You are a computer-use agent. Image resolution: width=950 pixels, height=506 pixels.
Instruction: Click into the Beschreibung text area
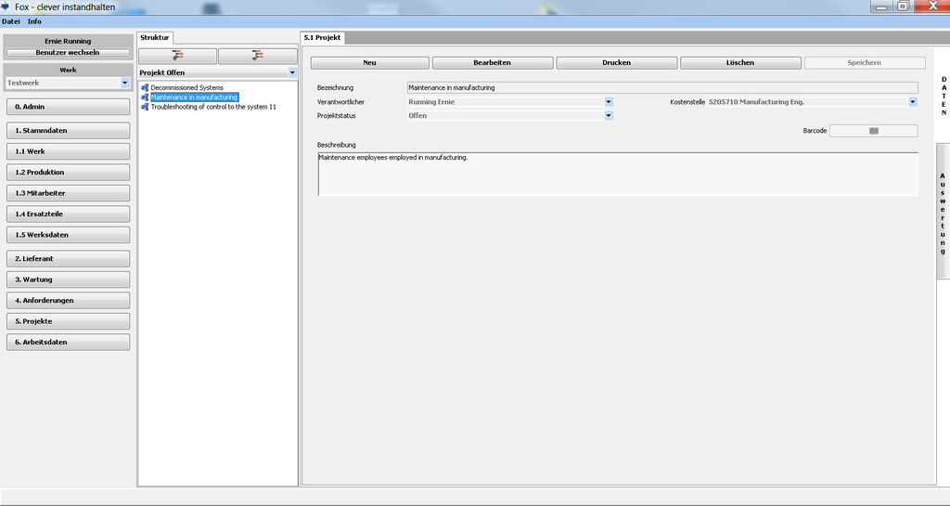(617, 175)
